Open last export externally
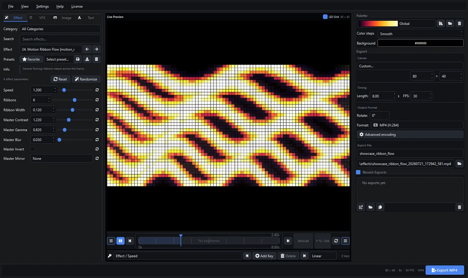This screenshot has height=278, width=468. tap(361, 207)
